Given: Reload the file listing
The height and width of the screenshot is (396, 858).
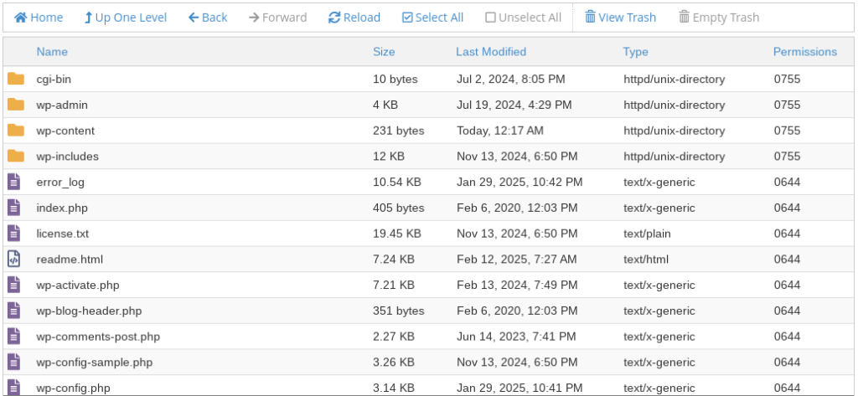Looking at the screenshot, I should (354, 18).
